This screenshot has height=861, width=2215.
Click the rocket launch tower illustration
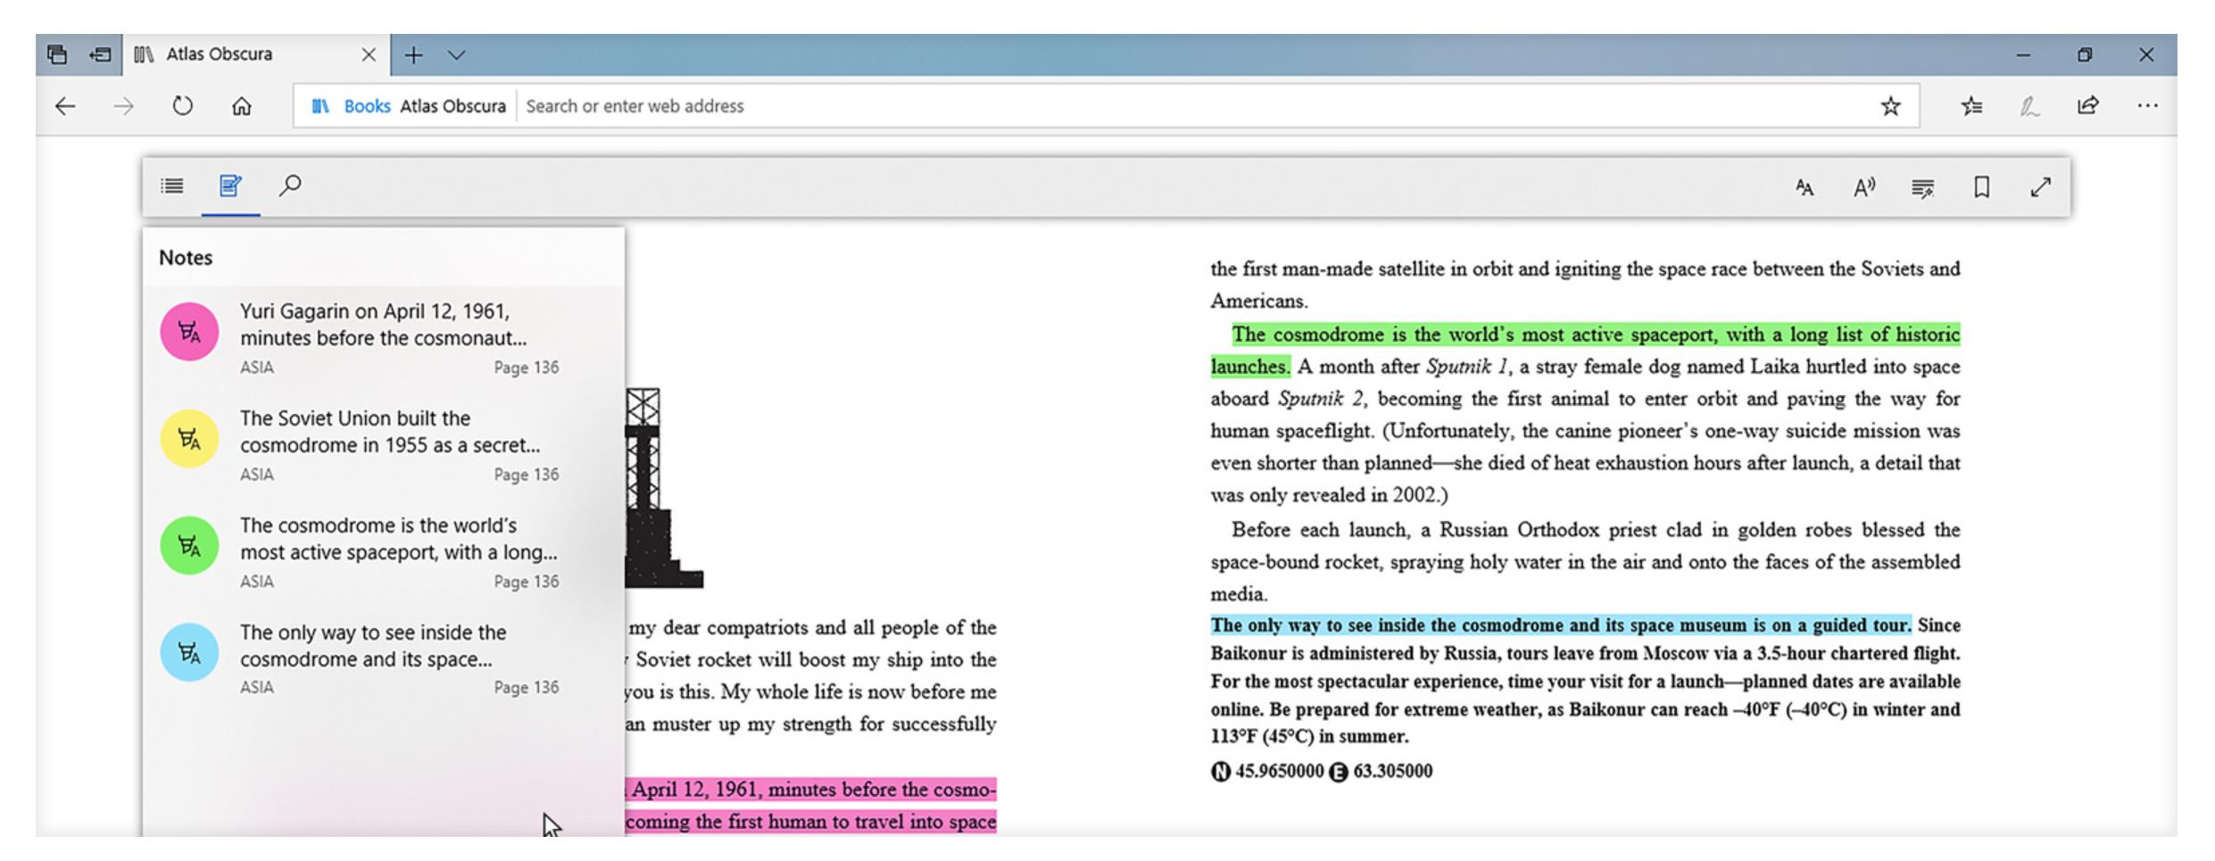(664, 488)
